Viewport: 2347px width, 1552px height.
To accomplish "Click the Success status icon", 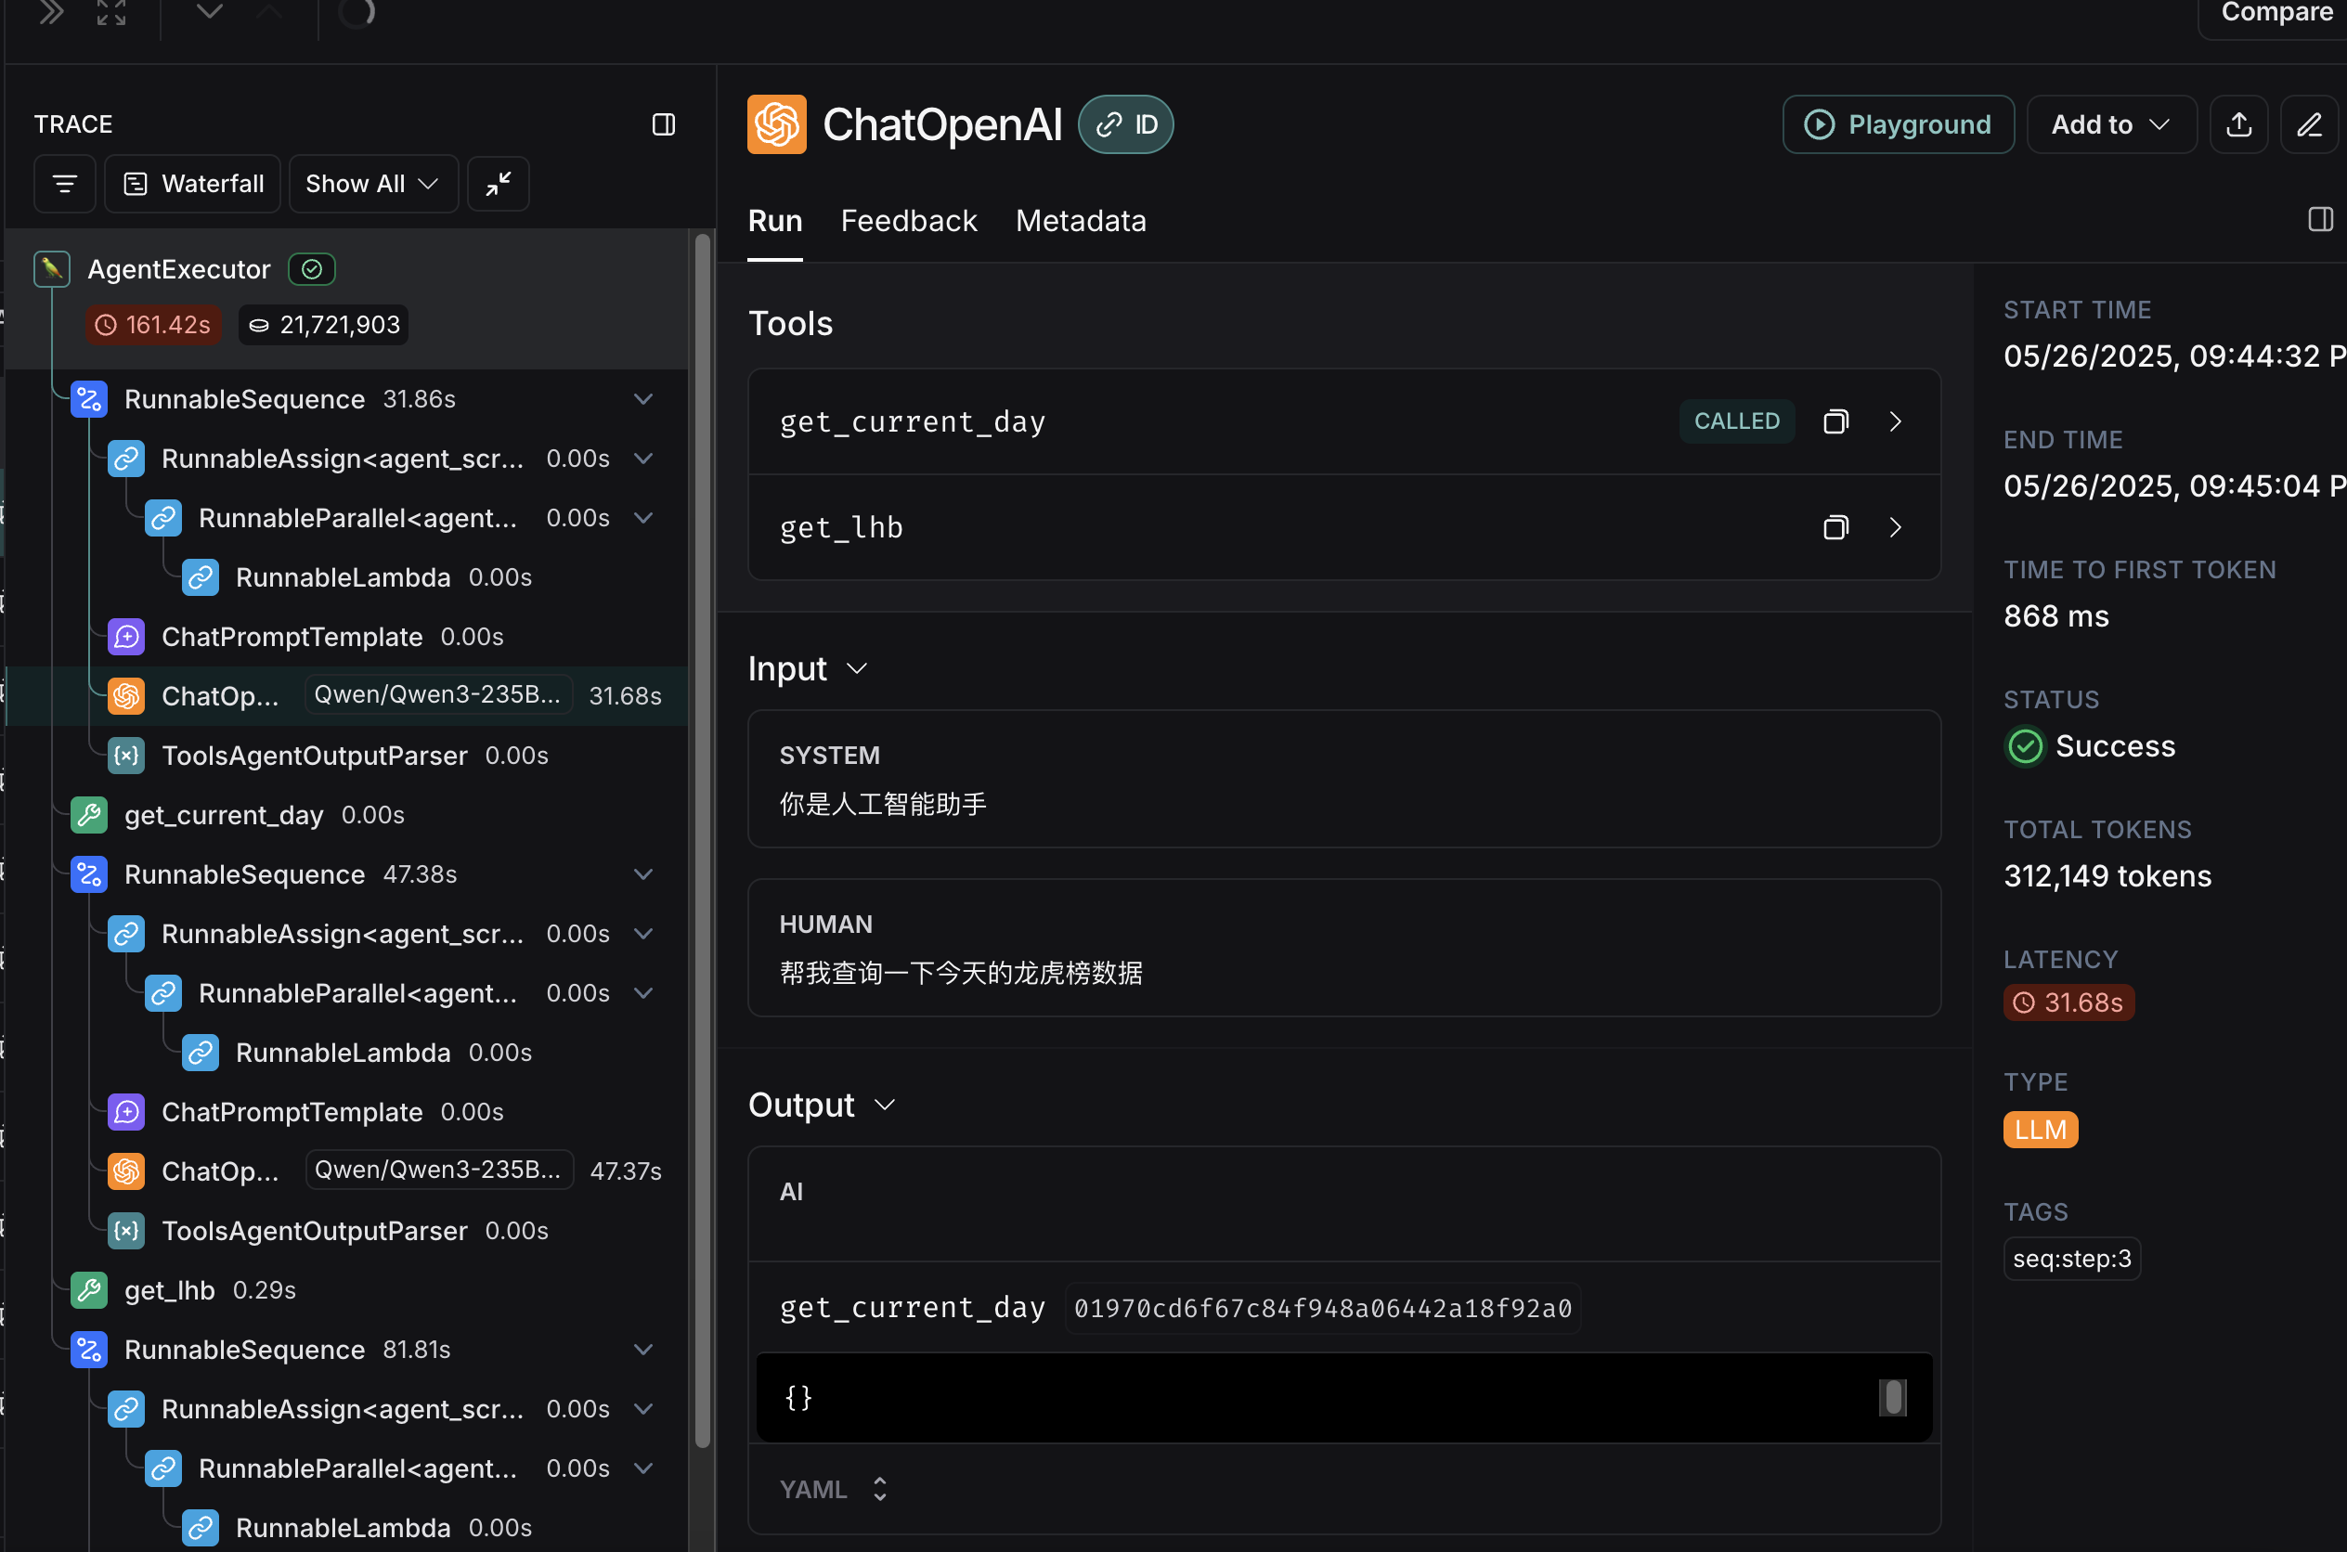I will pos(2024,746).
